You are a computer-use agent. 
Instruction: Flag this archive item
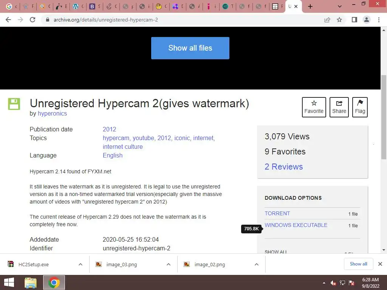click(360, 107)
